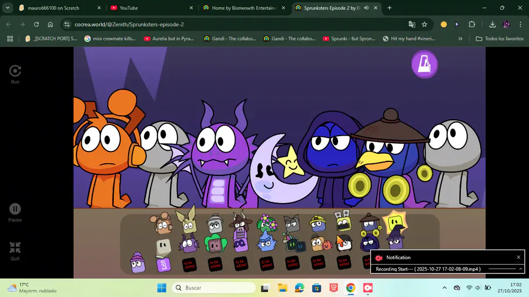The height and width of the screenshot is (297, 529).
Task: Bookmark this page with the star icon
Action: (x=424, y=25)
